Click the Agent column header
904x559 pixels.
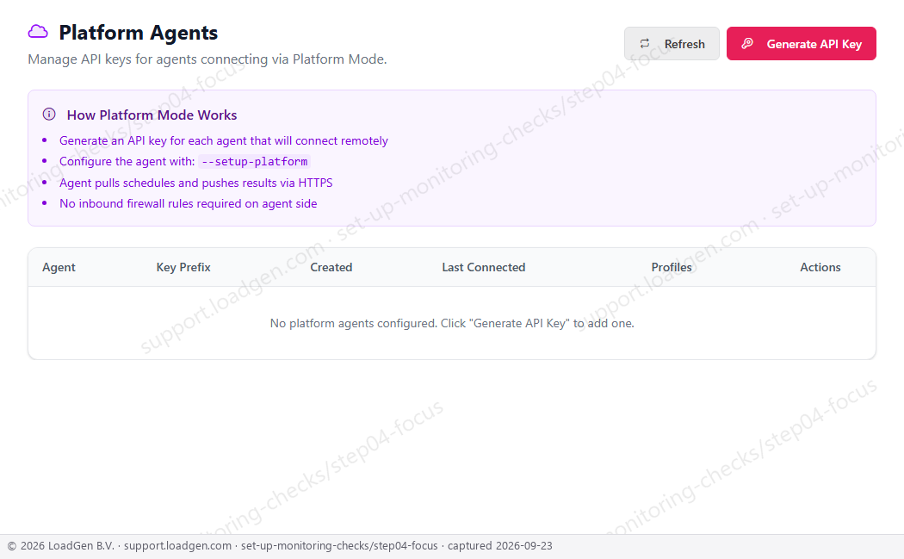pyautogui.click(x=59, y=267)
